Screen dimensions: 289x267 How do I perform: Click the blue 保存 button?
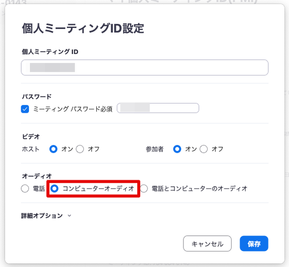point(254,244)
